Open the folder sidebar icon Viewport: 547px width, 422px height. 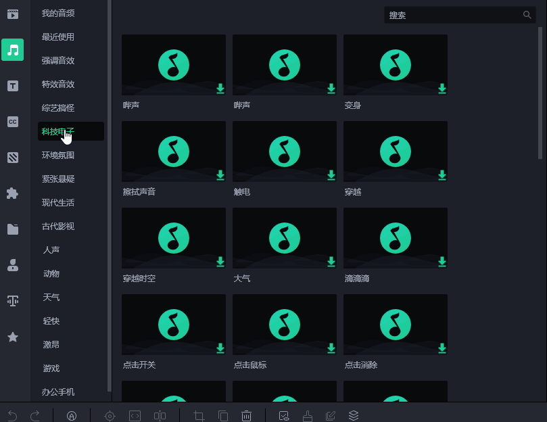pos(13,229)
